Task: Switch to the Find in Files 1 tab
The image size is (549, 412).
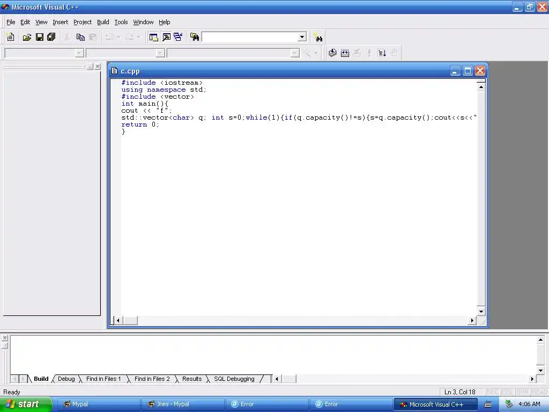Action: (x=103, y=379)
